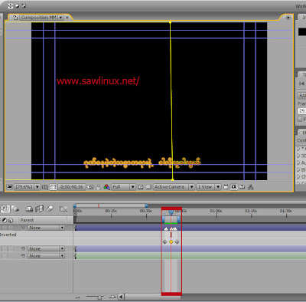Click the first layer's parent pick whip
Screen dimensions: 306x302
23,228
